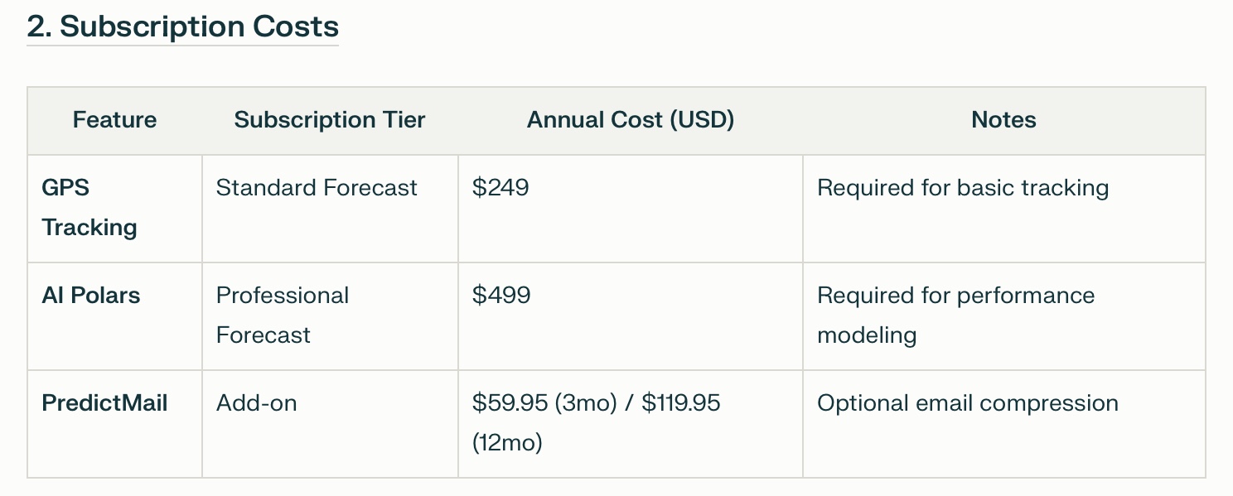Click the "2. Subscription Costs" heading
The height and width of the screenshot is (496, 1233).
182,26
